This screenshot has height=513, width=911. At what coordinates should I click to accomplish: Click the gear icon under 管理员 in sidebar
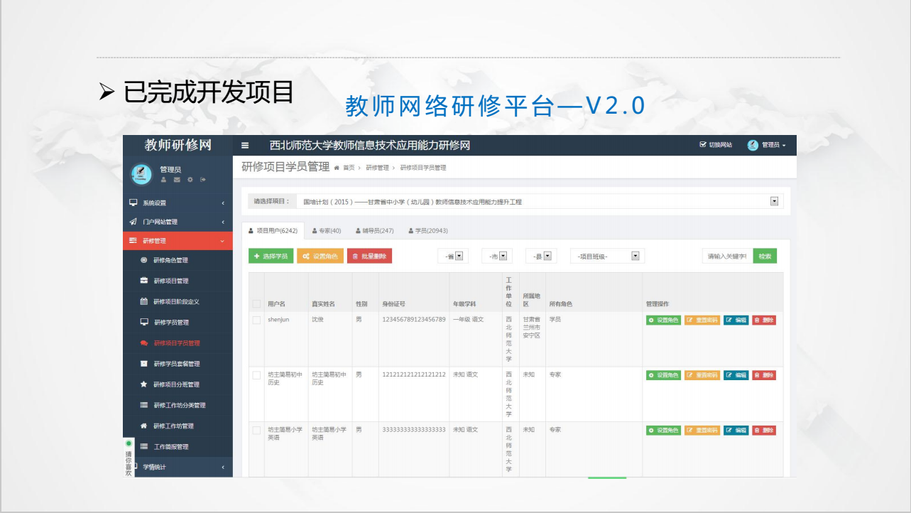click(190, 180)
